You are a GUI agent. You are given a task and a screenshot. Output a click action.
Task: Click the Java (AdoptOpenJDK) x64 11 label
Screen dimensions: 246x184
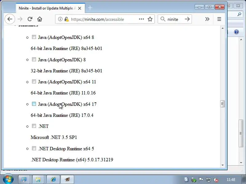tap(67, 82)
